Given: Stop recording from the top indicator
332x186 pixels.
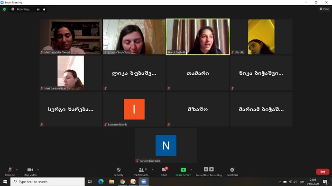Looking at the screenshot, I should (44, 9).
